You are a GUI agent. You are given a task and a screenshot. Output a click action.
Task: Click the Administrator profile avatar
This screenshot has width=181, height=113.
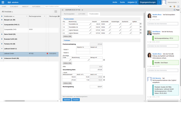click(164, 2)
